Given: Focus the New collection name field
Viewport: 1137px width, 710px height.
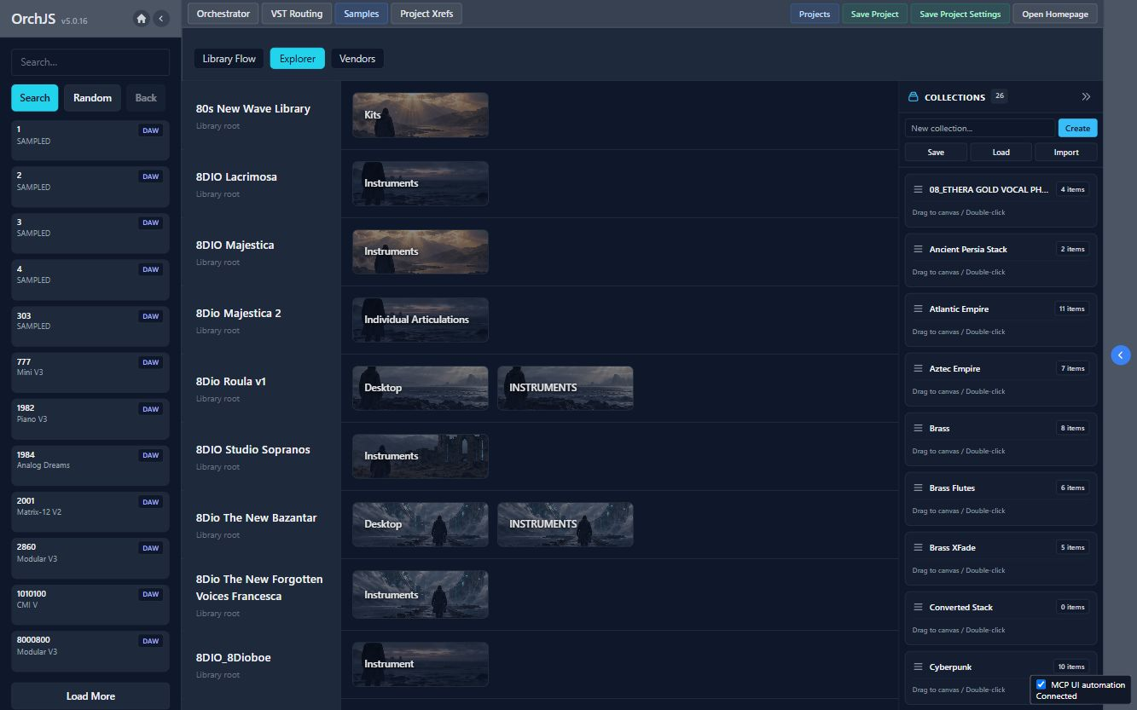Looking at the screenshot, I should (980, 128).
